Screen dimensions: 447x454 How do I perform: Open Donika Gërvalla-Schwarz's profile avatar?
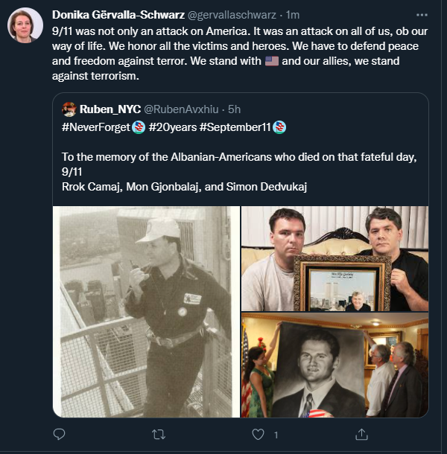[25, 27]
